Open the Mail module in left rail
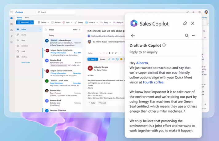The image size is (219, 141). pyautogui.click(x=11, y=18)
